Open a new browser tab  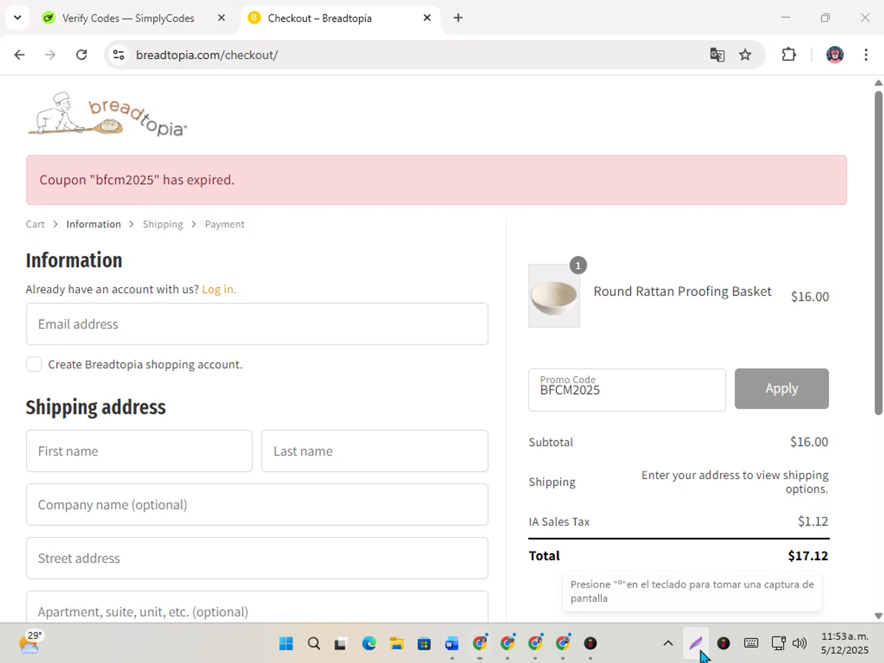458,18
